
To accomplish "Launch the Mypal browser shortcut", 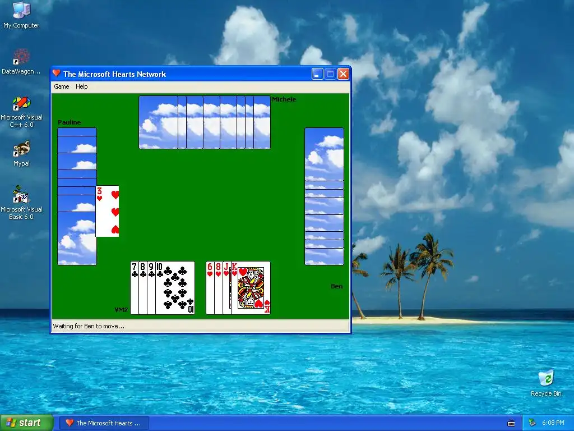I will pos(21,154).
